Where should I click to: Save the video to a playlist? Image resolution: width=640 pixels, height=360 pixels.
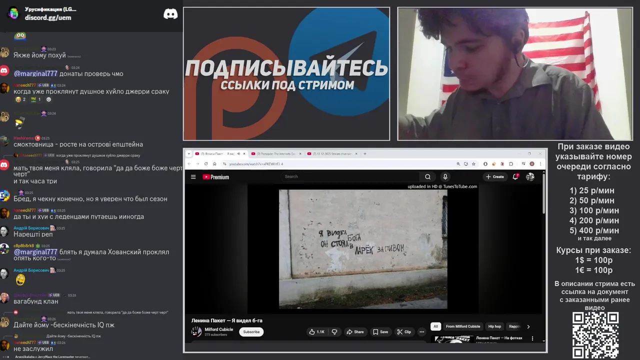click(x=380, y=331)
